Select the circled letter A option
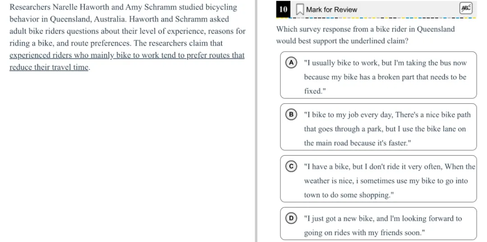The height and width of the screenshot is (242, 487). 292,63
